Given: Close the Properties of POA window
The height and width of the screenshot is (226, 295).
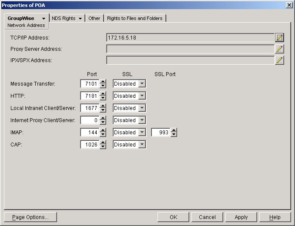Looking at the screenshot, I should coord(289,5).
